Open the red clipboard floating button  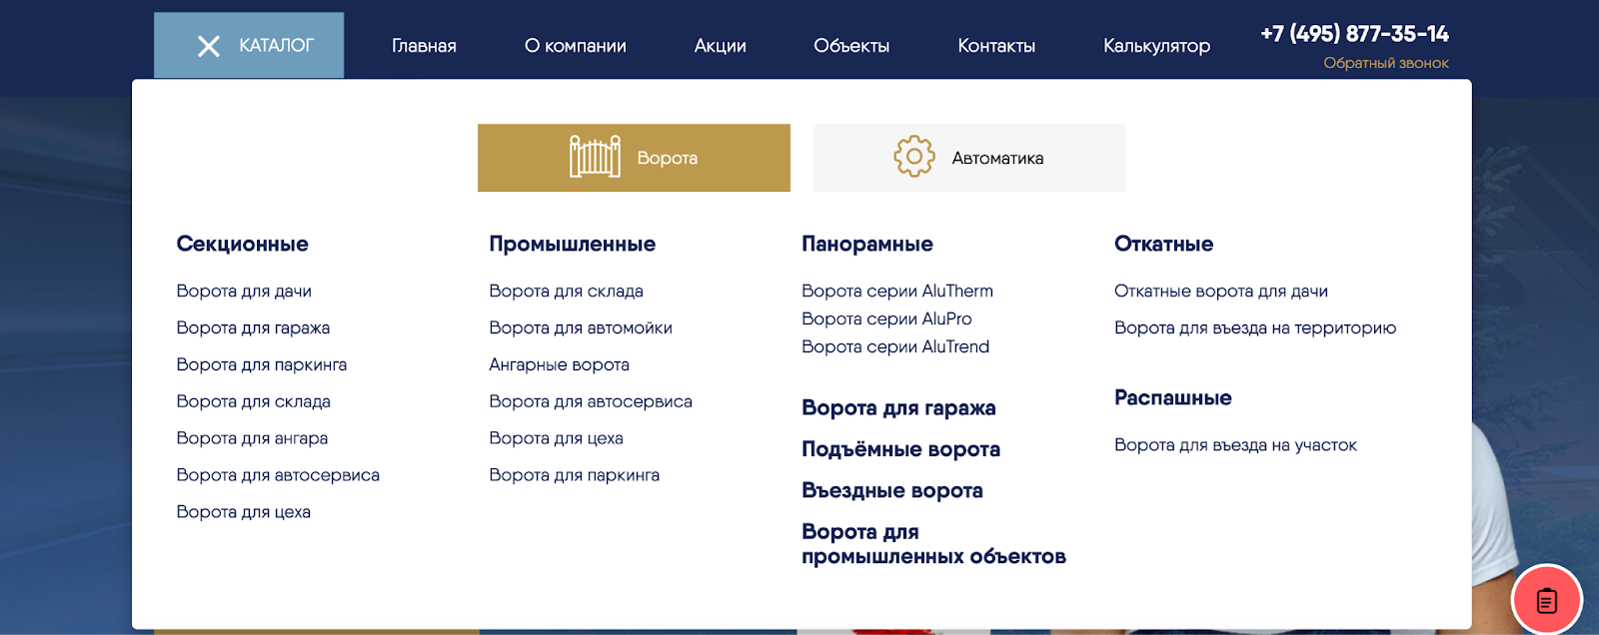(x=1546, y=600)
